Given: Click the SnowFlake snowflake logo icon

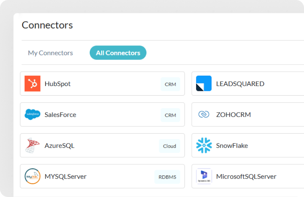Looking at the screenshot, I should 203,146.
